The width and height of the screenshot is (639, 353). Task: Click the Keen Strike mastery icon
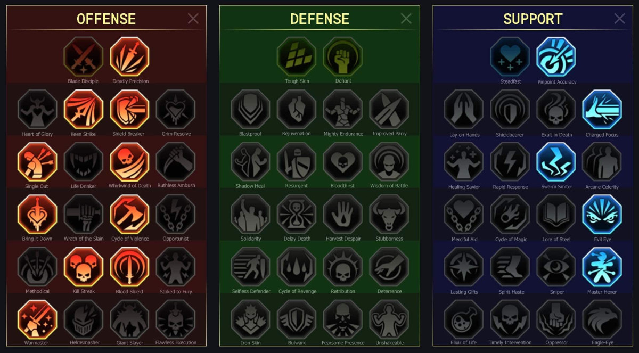84,109
